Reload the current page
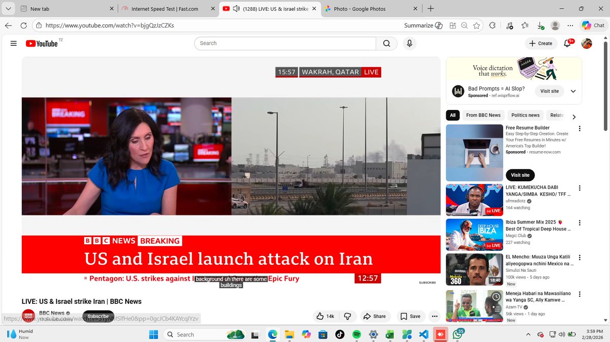Viewport: 610px width, 342px height. (x=23, y=25)
